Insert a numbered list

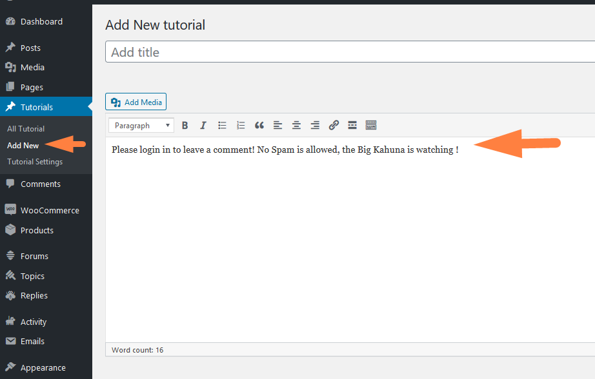pyautogui.click(x=241, y=126)
